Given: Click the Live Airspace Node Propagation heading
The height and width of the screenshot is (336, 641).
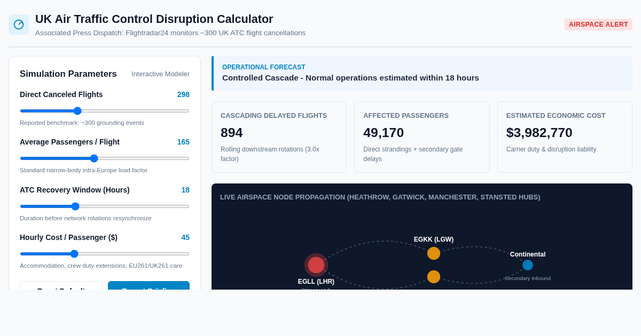Looking at the screenshot, I should (x=380, y=197).
